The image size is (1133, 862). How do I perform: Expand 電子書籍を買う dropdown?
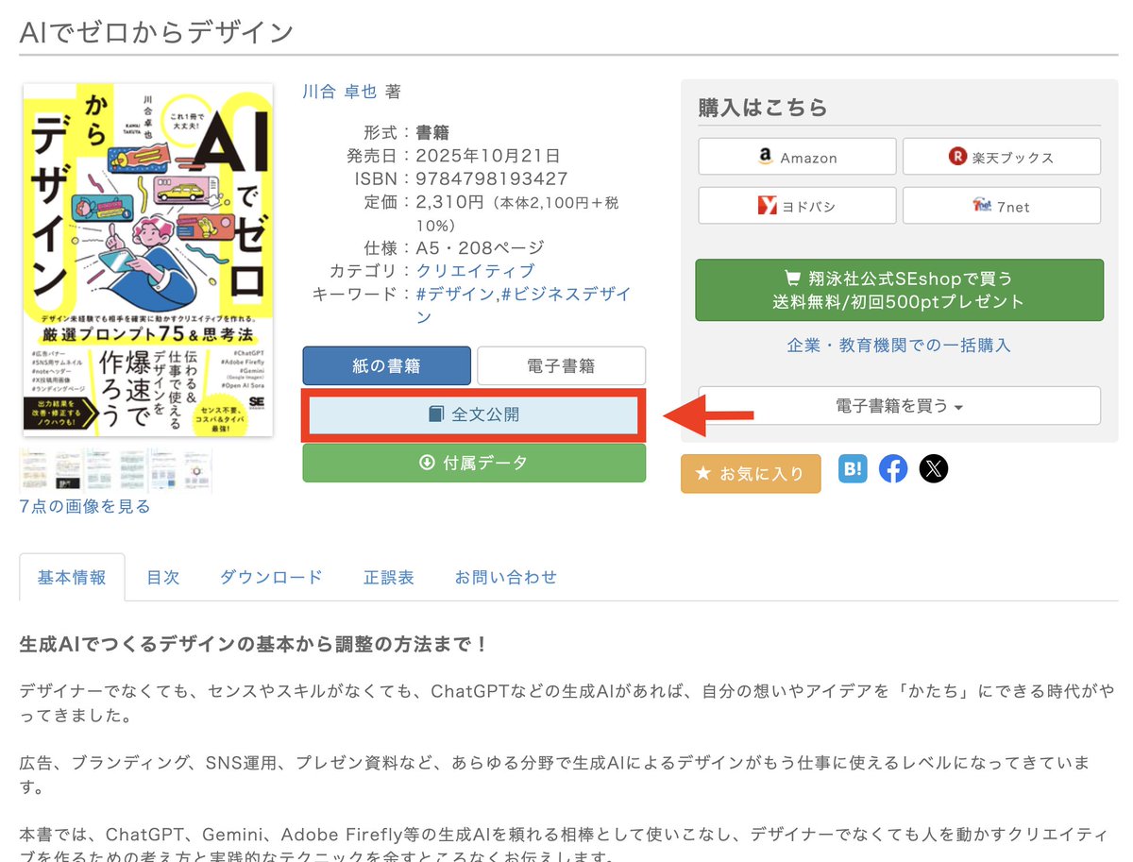(x=899, y=406)
